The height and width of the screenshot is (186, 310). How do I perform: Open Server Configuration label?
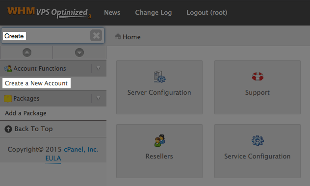[159, 92]
